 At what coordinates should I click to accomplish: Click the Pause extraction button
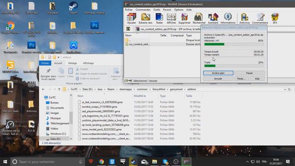point(249,73)
